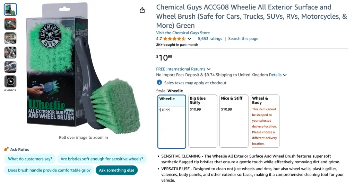Expand shipping Details dropdown
This screenshot has width=355, height=184.
[x=285, y=75]
